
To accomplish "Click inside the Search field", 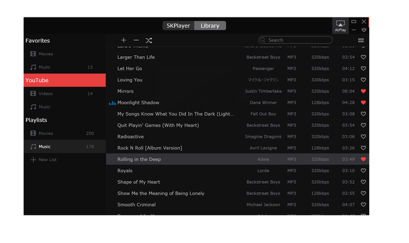I will (295, 40).
